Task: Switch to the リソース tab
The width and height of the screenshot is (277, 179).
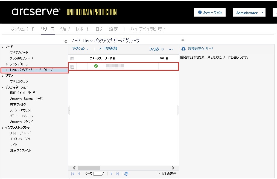Action: [48, 29]
